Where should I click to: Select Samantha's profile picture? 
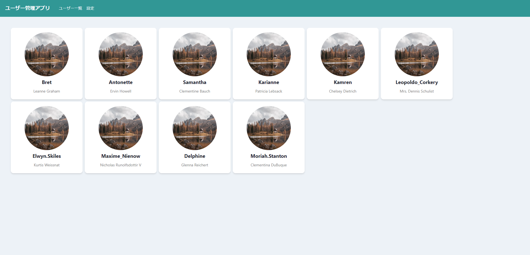195,54
